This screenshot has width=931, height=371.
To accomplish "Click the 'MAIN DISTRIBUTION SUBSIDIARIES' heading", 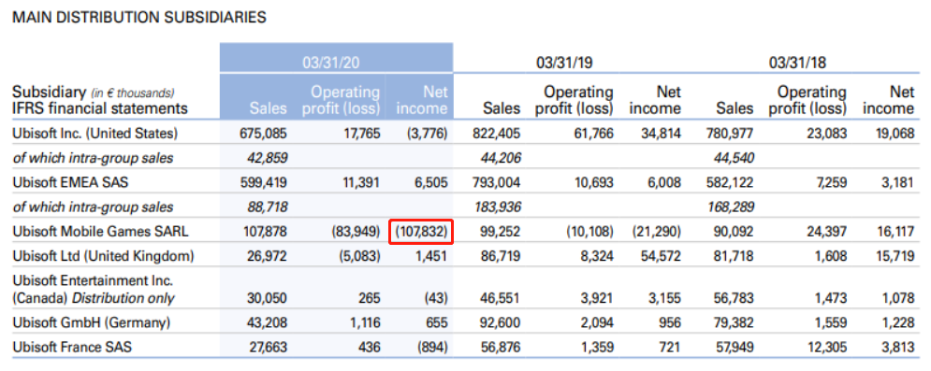I will 139,18.
